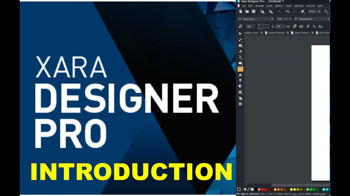Select the Selector arrow tool
This screenshot has height=196, width=350.
(x=240, y=34)
